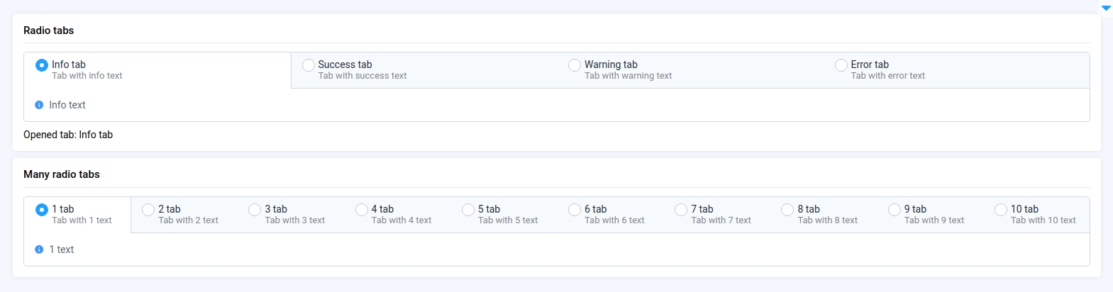Select the Success tab radio button
This screenshot has height=292, width=1113.
(x=309, y=65)
